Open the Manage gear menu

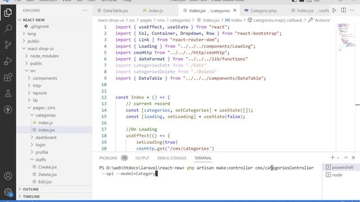8,192
